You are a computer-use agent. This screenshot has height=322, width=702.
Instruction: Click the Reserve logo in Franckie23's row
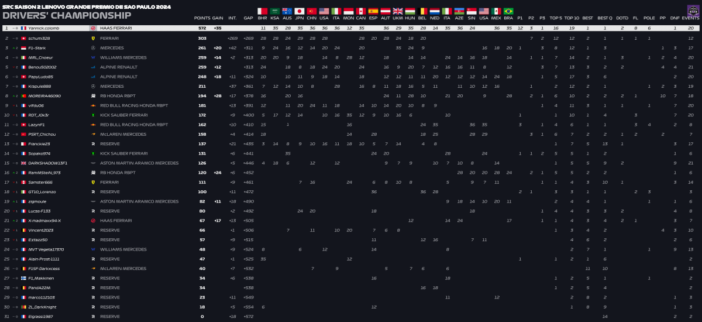[x=94, y=143]
